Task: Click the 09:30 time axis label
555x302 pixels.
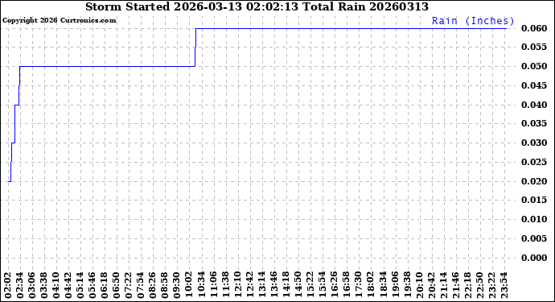Action: click(x=177, y=285)
